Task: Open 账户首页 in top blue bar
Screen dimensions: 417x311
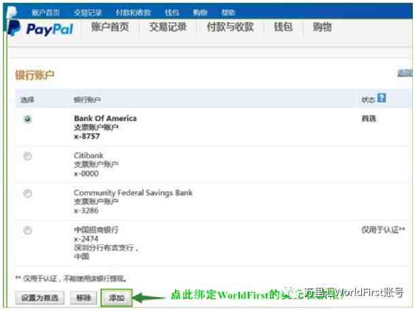Action: click(46, 12)
